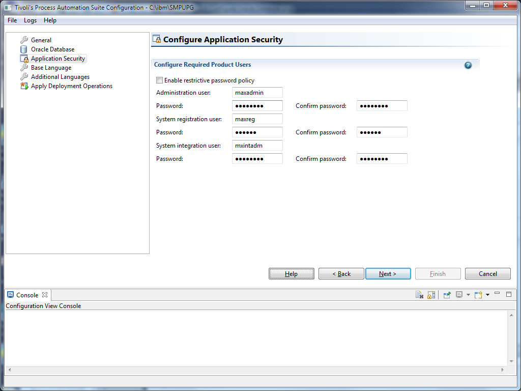Click the Clear Console icon
The width and height of the screenshot is (521, 391).
(x=419, y=295)
